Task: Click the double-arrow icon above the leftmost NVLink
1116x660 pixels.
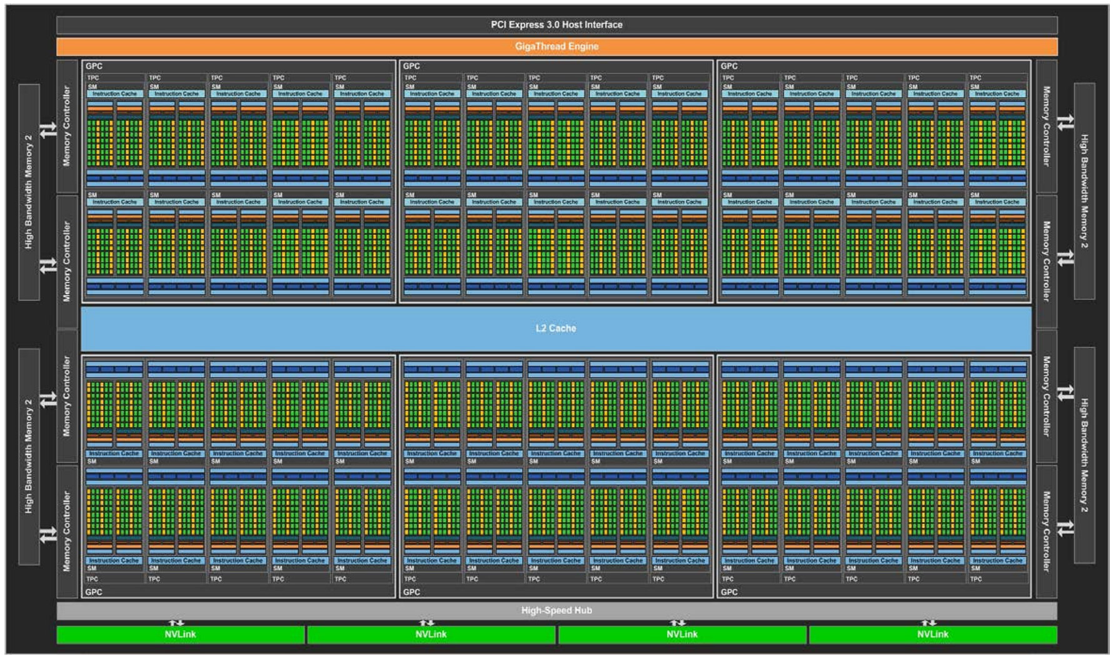Action: coord(177,622)
